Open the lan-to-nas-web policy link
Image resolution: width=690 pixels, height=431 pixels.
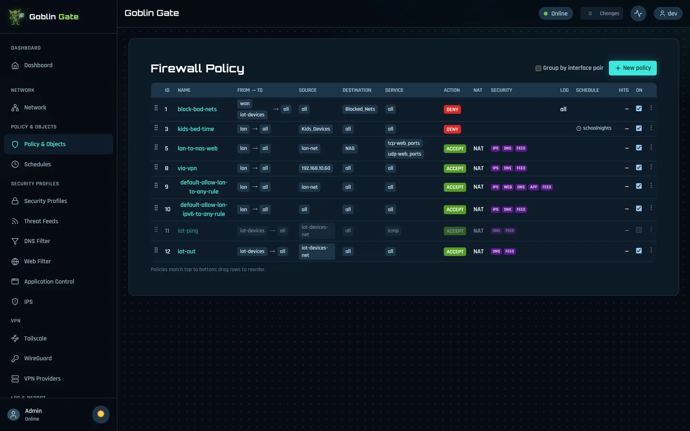click(198, 148)
